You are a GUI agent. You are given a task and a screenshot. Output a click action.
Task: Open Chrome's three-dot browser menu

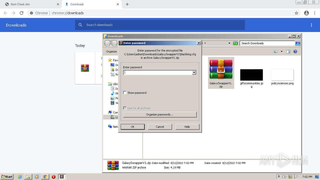pos(315,13)
